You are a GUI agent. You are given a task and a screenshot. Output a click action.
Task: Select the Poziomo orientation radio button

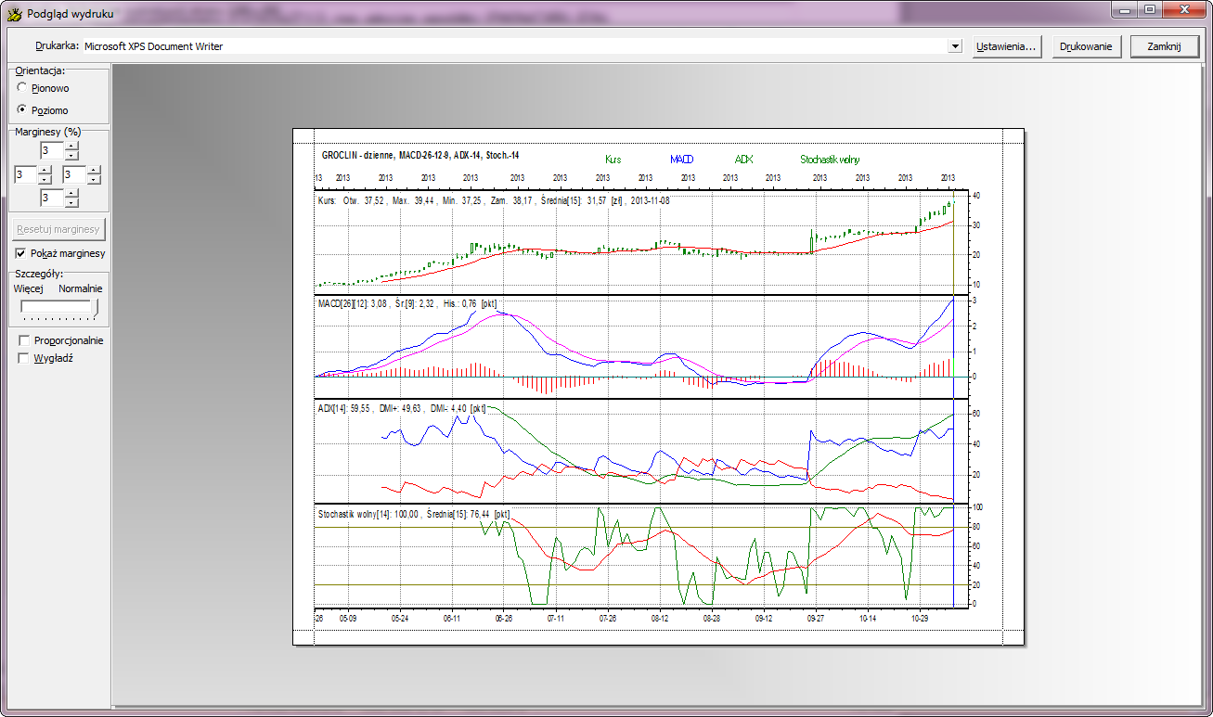click(21, 110)
